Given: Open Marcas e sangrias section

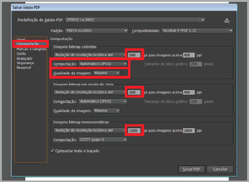Looking at the screenshot, I should (x=31, y=49).
